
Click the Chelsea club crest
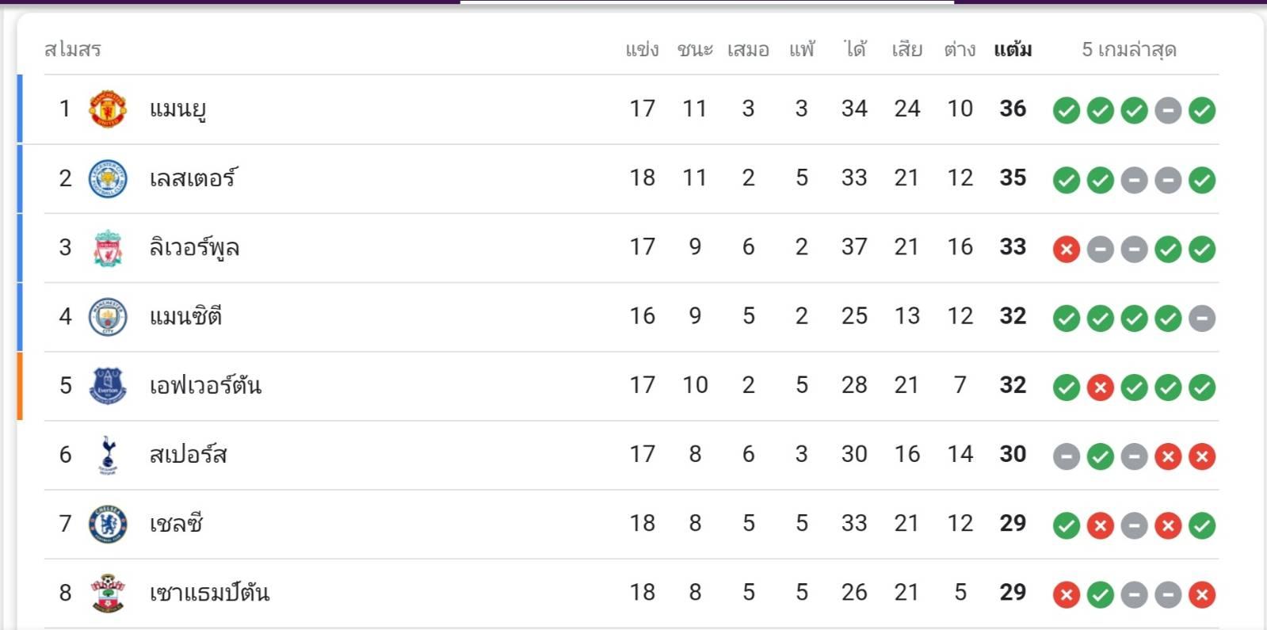click(108, 524)
